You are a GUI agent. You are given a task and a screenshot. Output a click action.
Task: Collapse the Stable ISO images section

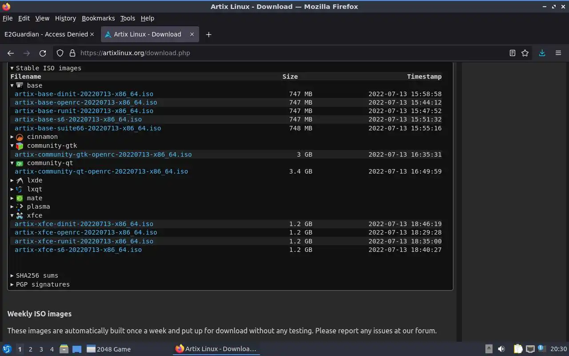coord(12,68)
